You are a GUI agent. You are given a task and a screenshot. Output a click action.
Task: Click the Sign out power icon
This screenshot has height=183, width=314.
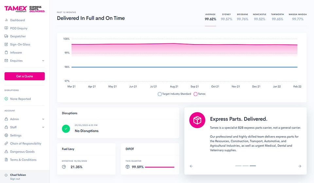[x=6, y=175]
